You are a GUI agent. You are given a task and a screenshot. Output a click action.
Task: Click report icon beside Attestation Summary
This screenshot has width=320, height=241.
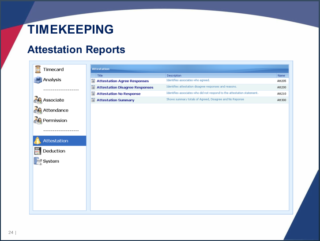coord(93,100)
